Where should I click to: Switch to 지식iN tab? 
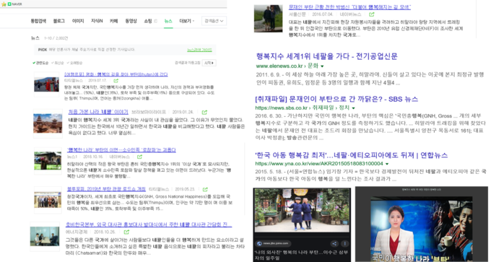[97, 21]
